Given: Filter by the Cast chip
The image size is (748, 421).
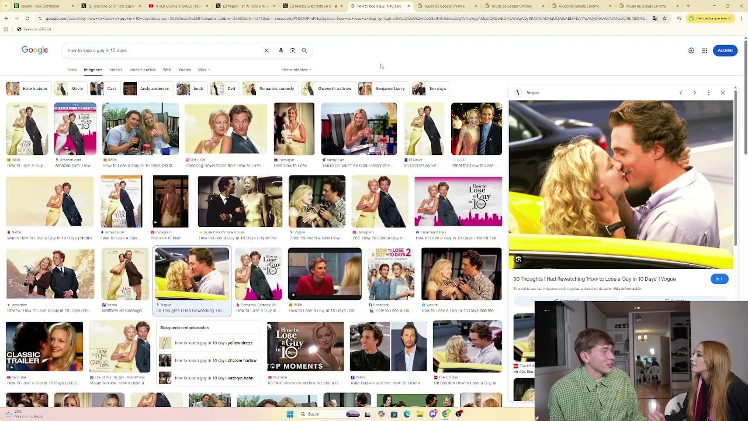Looking at the screenshot, I should point(104,89).
